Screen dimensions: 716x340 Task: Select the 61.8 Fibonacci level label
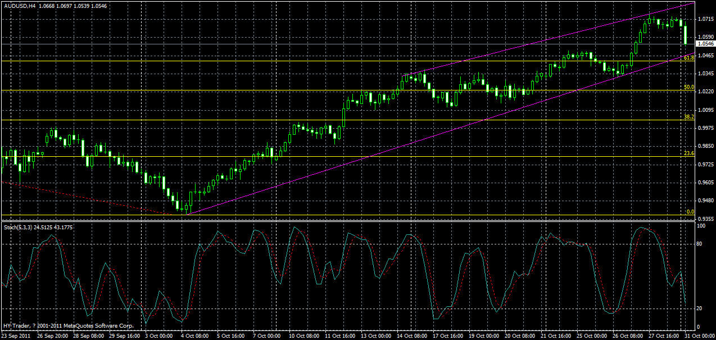(x=688, y=57)
